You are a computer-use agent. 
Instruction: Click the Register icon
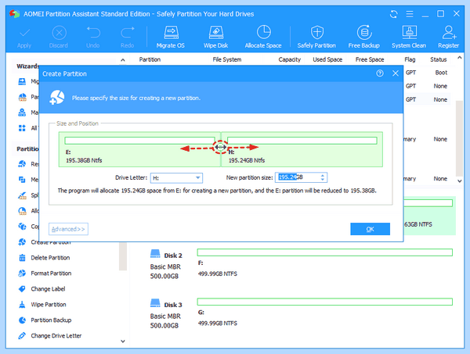coord(449,33)
